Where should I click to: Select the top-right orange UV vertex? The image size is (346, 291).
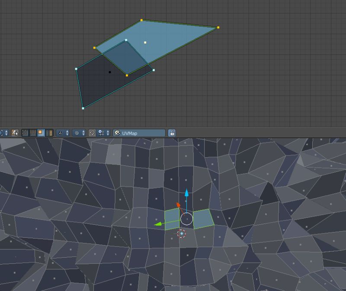coord(219,27)
